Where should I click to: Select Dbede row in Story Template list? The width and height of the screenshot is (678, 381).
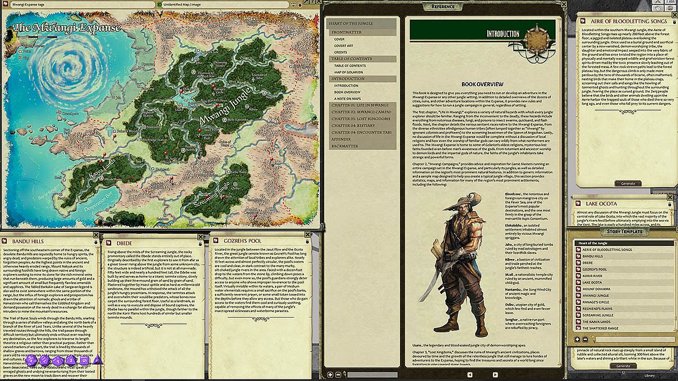[x=625, y=262]
